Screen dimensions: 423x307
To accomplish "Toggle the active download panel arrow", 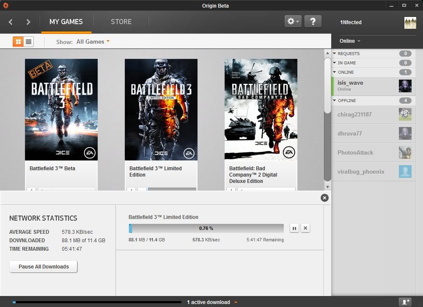I will [x=236, y=302].
